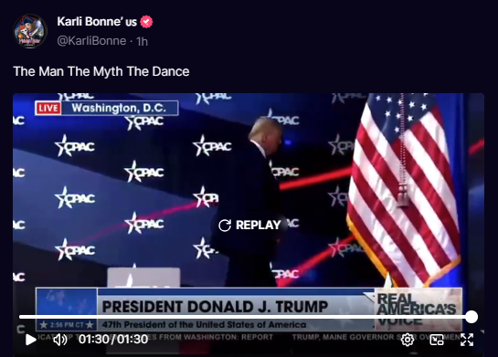The height and width of the screenshot is (357, 498).
Task: Enable picture-in-picture mode icon
Action: click(437, 340)
